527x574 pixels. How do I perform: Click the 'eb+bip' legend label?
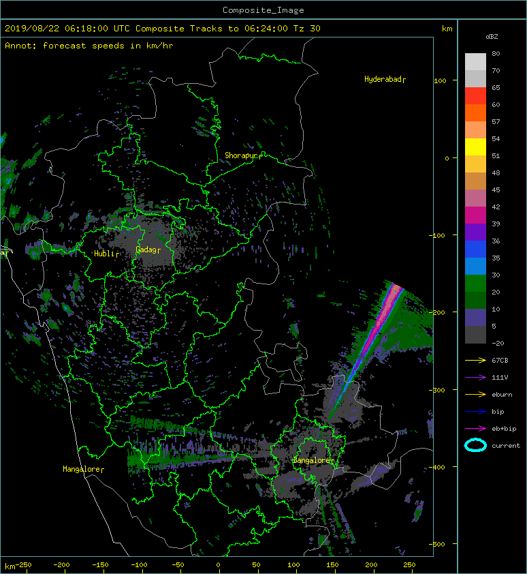[504, 429]
